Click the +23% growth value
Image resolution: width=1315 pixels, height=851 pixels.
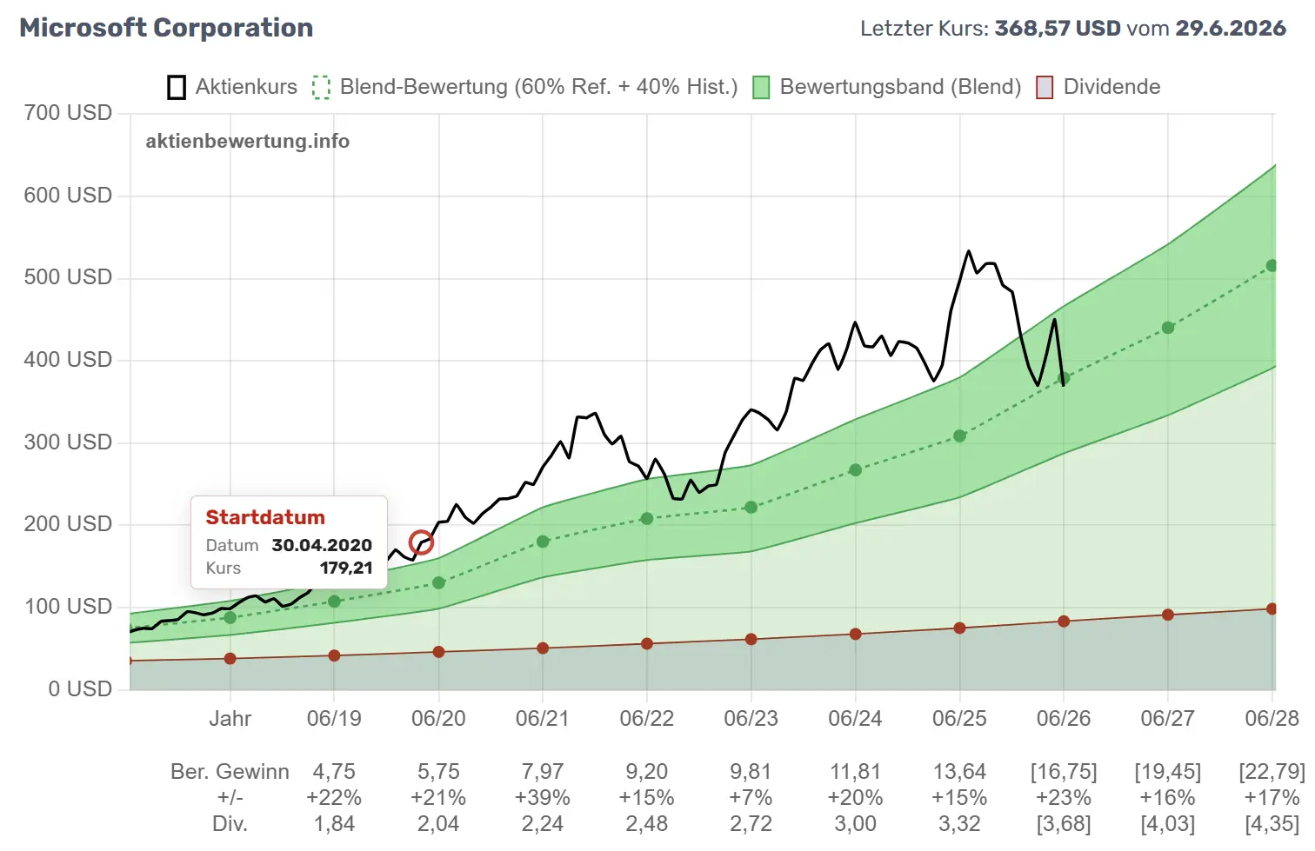(x=1064, y=798)
